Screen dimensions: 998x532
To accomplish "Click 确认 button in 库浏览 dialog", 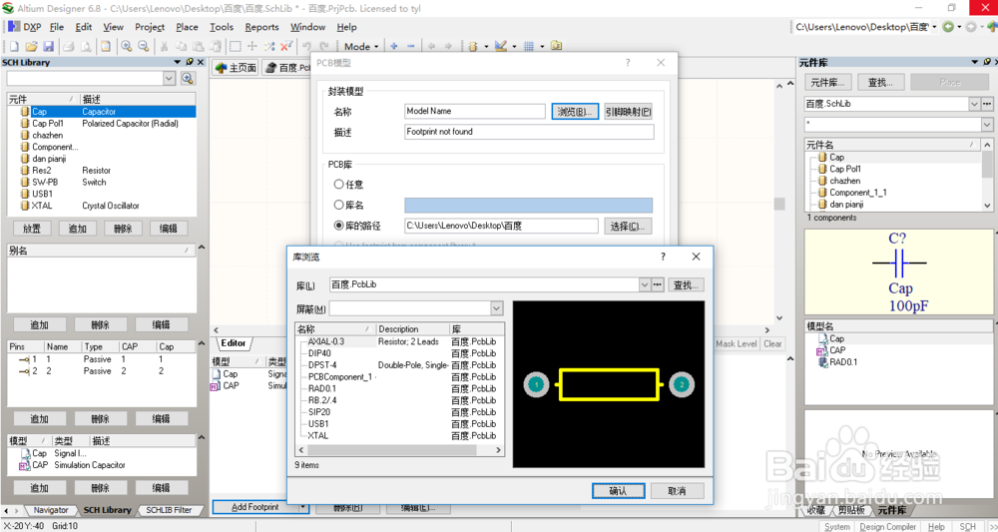I will point(618,491).
